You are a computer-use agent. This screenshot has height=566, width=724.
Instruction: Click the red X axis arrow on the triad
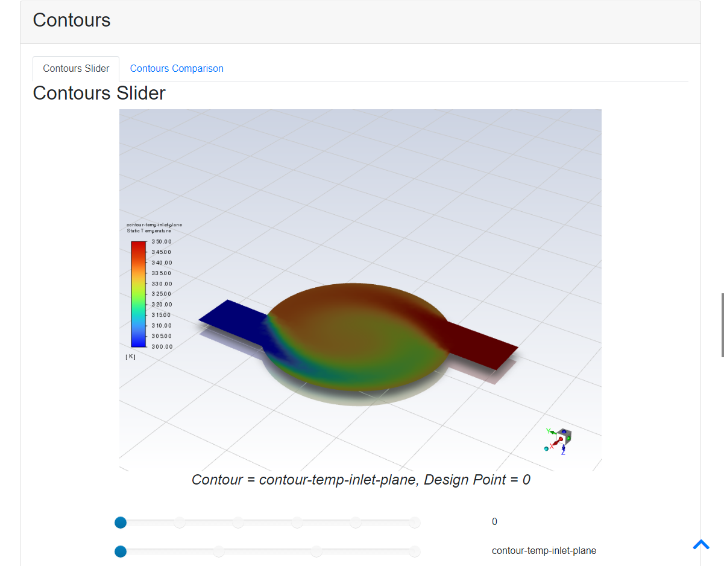coord(556,442)
